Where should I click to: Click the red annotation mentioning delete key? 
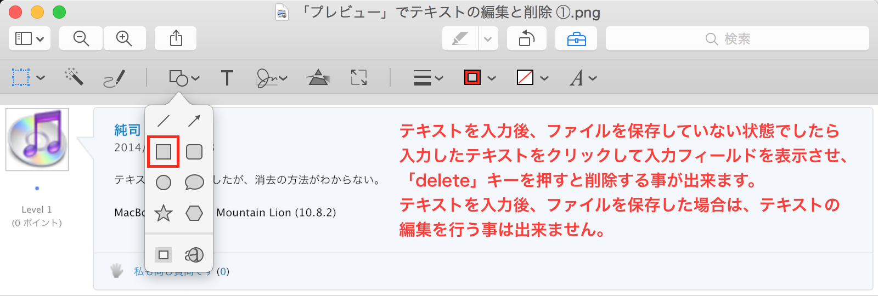click(x=579, y=180)
